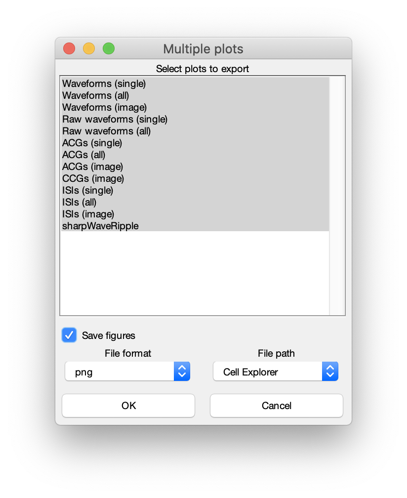This screenshot has height=498, width=407.
Task: Click the list's vertical scrollbar track
Action: pyautogui.click(x=337, y=196)
